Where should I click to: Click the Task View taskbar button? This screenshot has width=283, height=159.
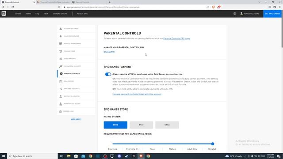pyautogui.click(x=61, y=156)
